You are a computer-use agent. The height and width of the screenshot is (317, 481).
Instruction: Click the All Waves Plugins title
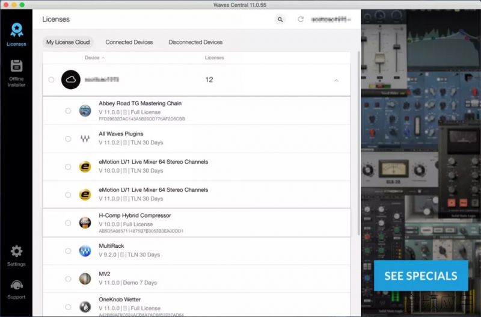click(x=121, y=134)
